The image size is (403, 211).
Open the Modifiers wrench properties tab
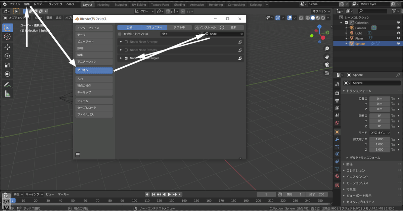tap(337, 139)
